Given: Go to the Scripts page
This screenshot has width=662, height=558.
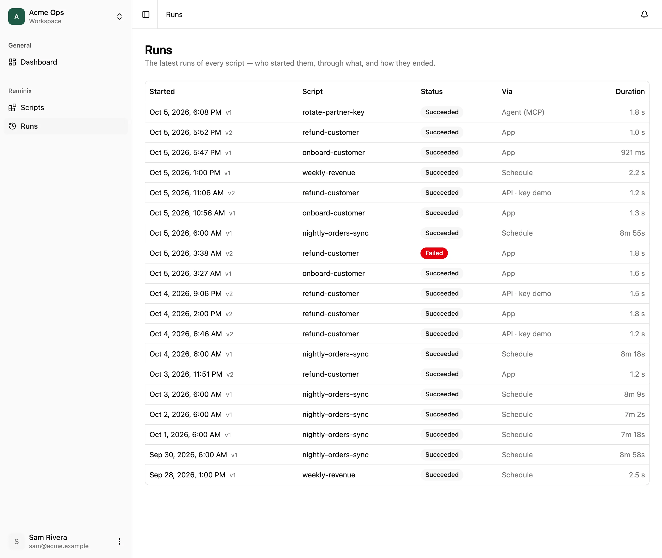Looking at the screenshot, I should 66,107.
